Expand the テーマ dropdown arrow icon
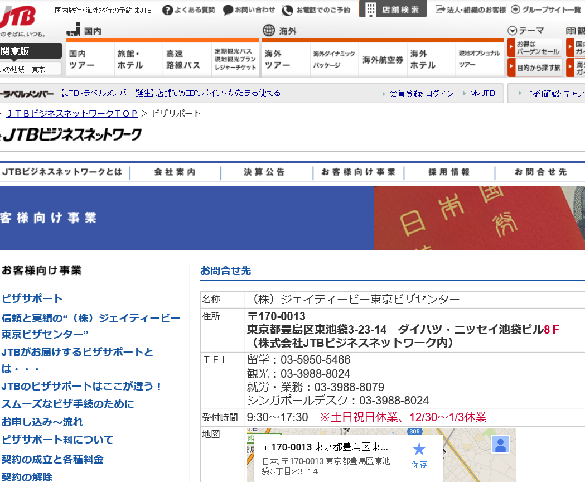The image size is (585, 482). point(513,31)
